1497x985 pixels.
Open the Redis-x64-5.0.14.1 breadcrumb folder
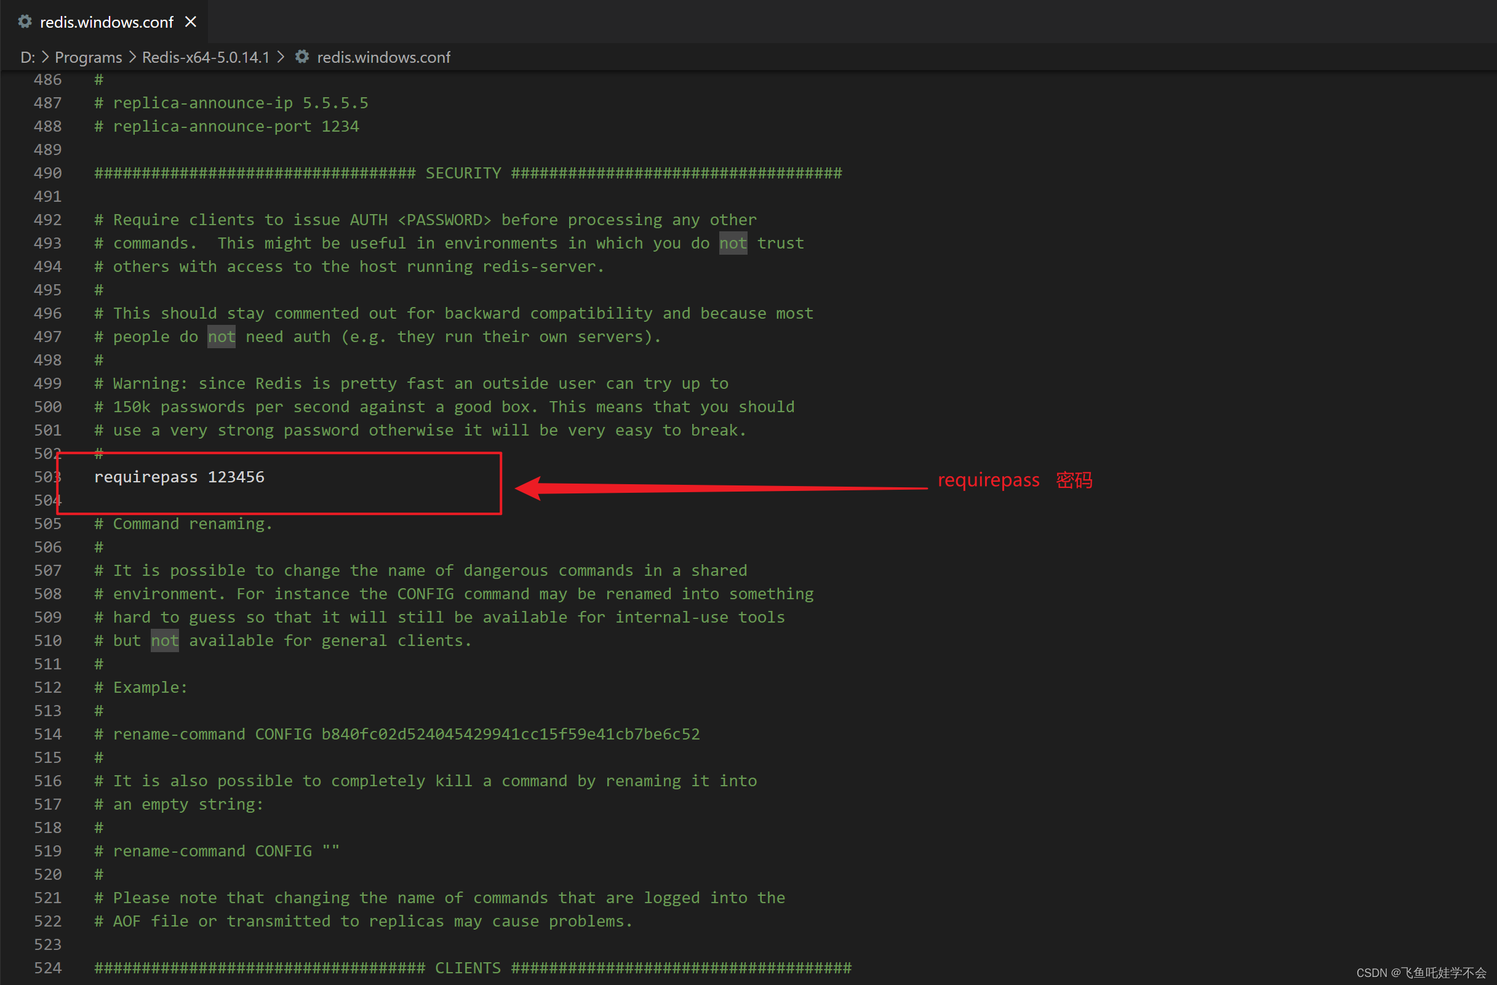pyautogui.click(x=205, y=57)
